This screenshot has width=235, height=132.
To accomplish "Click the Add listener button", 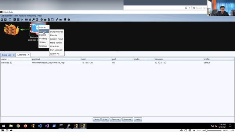I will [x=97, y=120].
